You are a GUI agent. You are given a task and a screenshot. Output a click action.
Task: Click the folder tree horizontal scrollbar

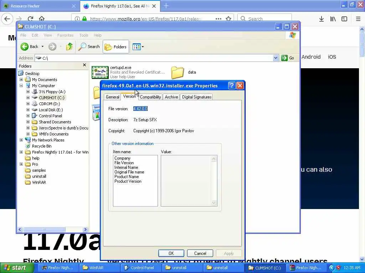click(x=44, y=229)
